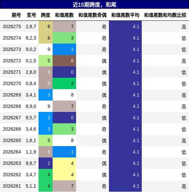Select winning numbers 5,1,1
189x192 pixels.
coord(31,186)
